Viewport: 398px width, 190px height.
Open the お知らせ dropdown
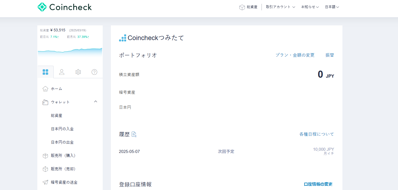coord(310,7)
